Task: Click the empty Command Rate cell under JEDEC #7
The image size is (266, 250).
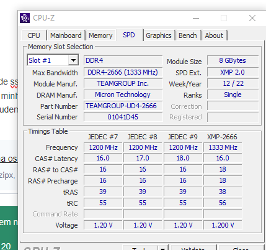Action: tap(103, 214)
